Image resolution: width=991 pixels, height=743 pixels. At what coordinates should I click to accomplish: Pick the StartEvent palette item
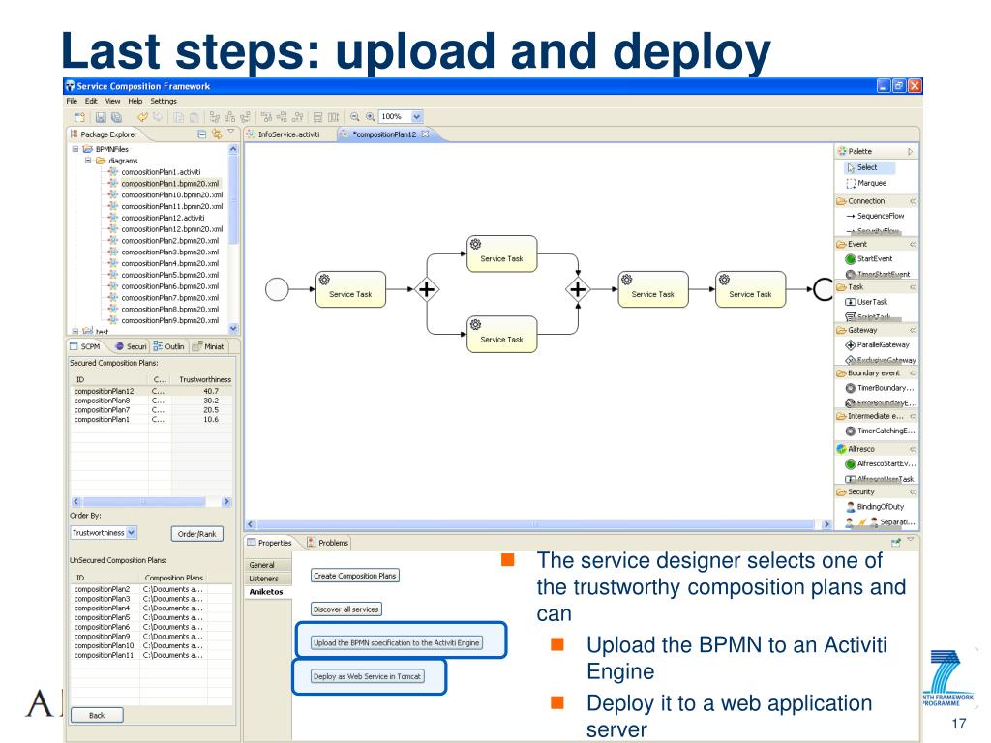coord(868,258)
